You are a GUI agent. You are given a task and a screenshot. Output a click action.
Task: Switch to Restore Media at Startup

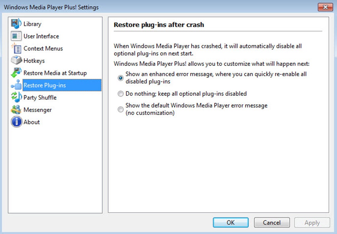click(x=55, y=73)
